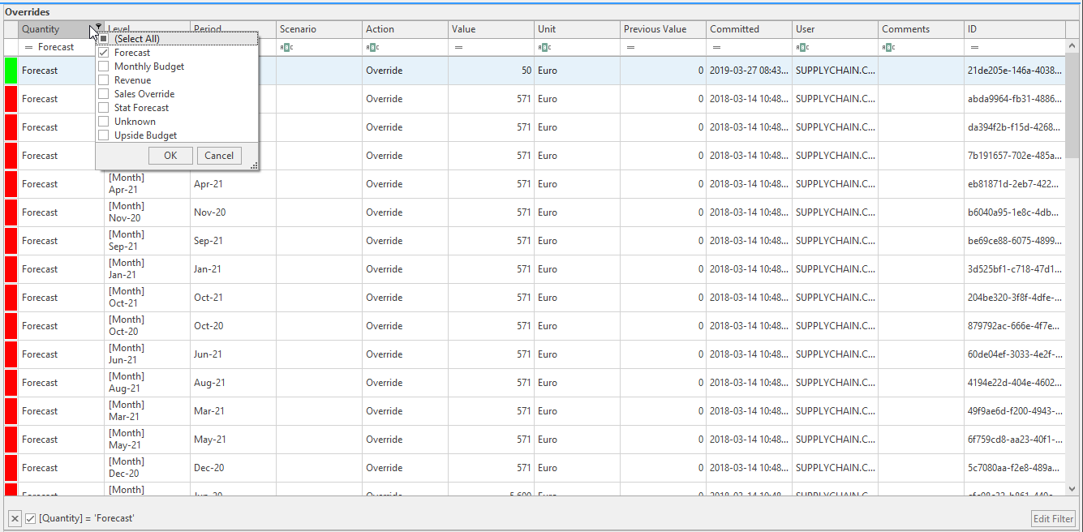Click the Quantity filter row equals icon
Image resolution: width=1083 pixels, height=532 pixels.
(x=28, y=47)
